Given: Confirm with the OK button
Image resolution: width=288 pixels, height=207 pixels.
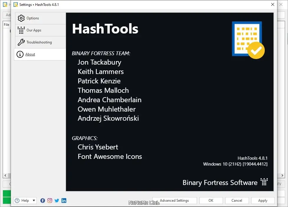Looking at the screenshot, I should pyautogui.click(x=211, y=201).
